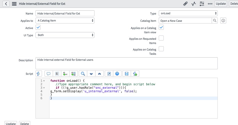Screen dimensions: 238x125
Task: Click the Replace all icon in script toolbar
Action: point(73,74)
